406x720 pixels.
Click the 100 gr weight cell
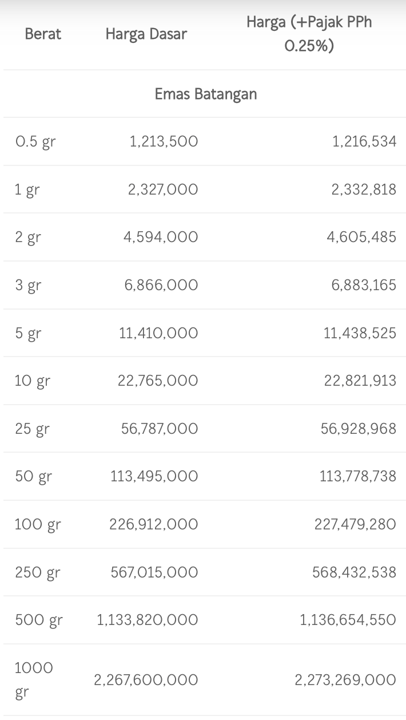38,525
